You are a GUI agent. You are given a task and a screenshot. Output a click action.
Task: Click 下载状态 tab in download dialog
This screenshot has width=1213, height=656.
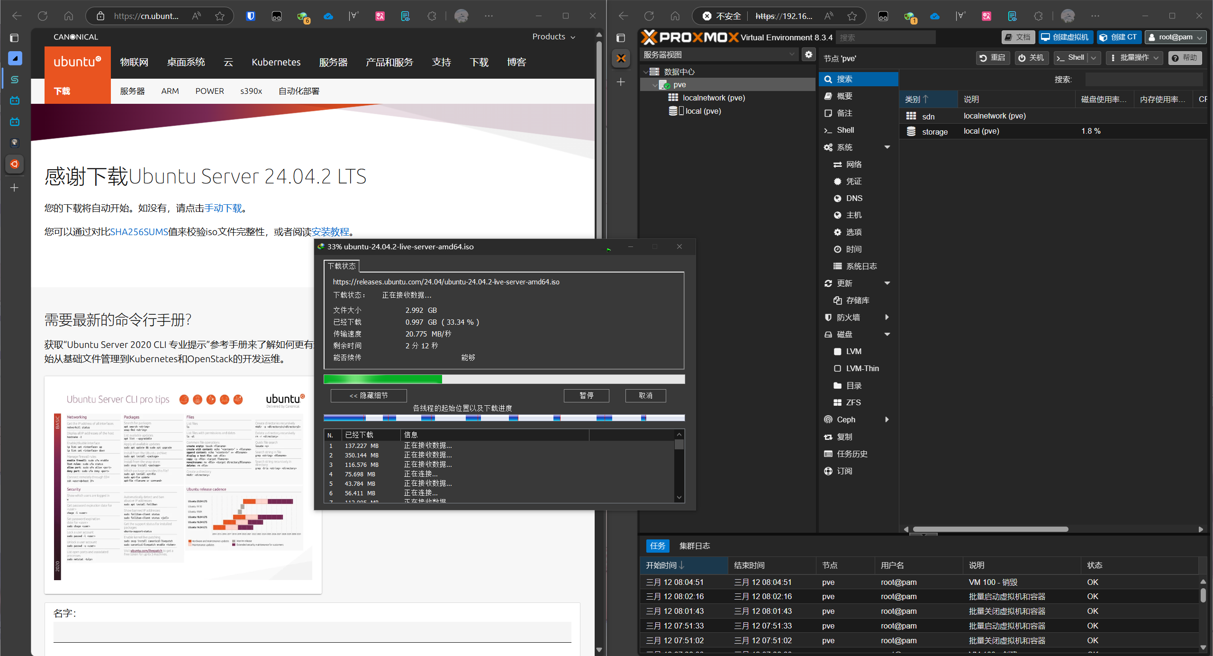pos(342,266)
